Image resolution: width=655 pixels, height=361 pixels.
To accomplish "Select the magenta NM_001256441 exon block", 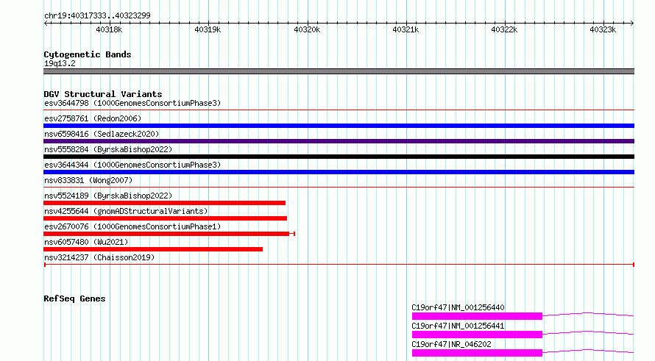I will pyautogui.click(x=477, y=335).
